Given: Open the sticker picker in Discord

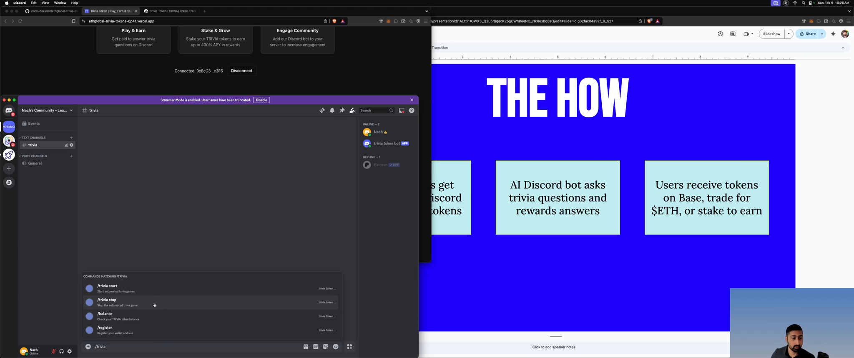Looking at the screenshot, I should click(x=326, y=347).
